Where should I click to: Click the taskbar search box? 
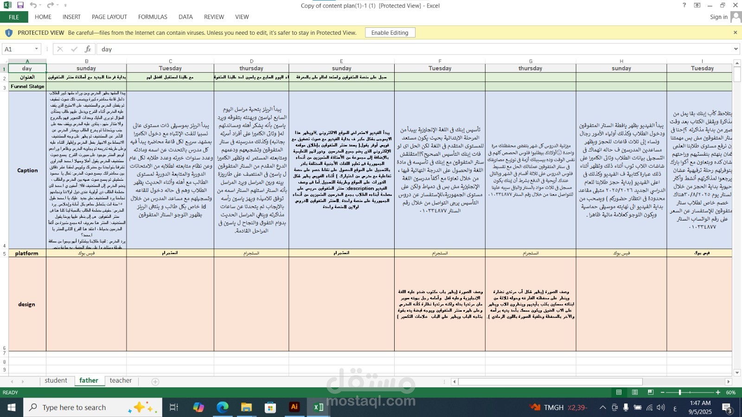(93, 407)
